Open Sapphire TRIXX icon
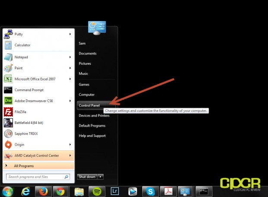This screenshot has height=197, width=268. (8, 133)
